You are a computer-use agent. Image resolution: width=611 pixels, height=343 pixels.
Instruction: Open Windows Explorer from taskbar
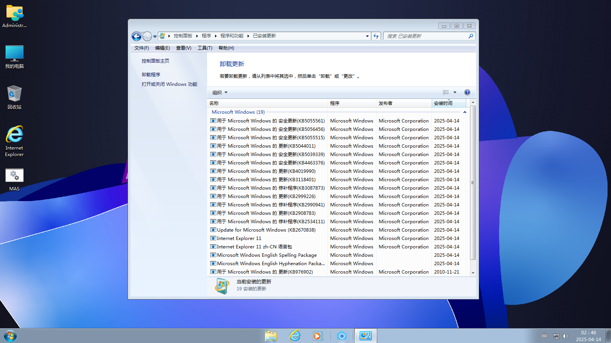tap(271, 336)
